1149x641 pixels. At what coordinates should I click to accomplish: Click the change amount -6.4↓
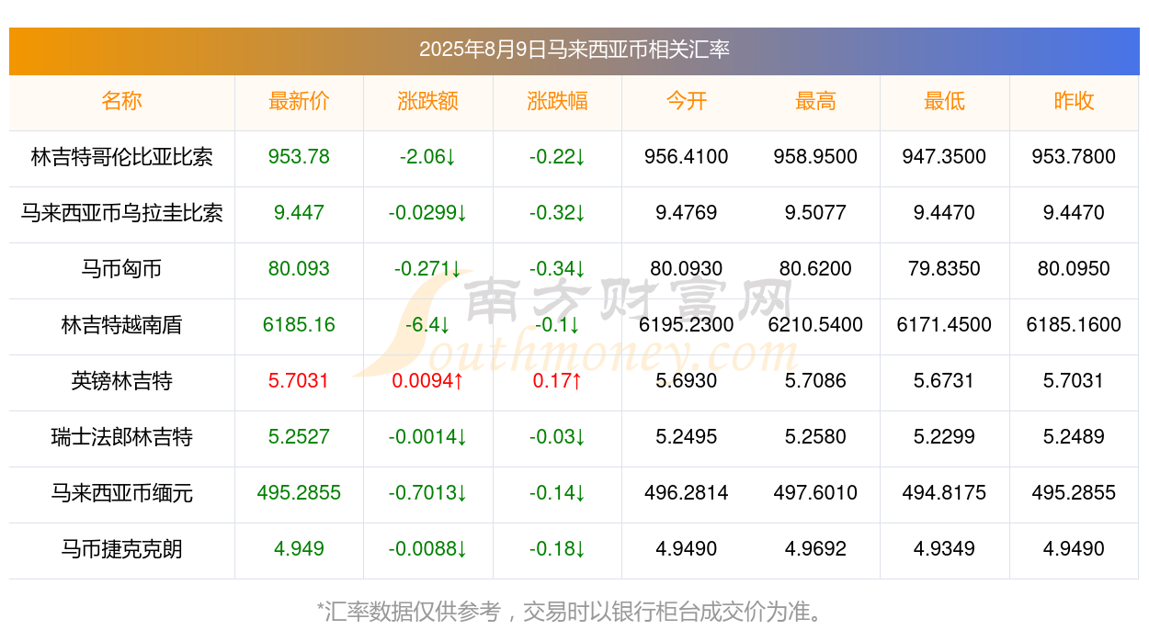tap(428, 325)
